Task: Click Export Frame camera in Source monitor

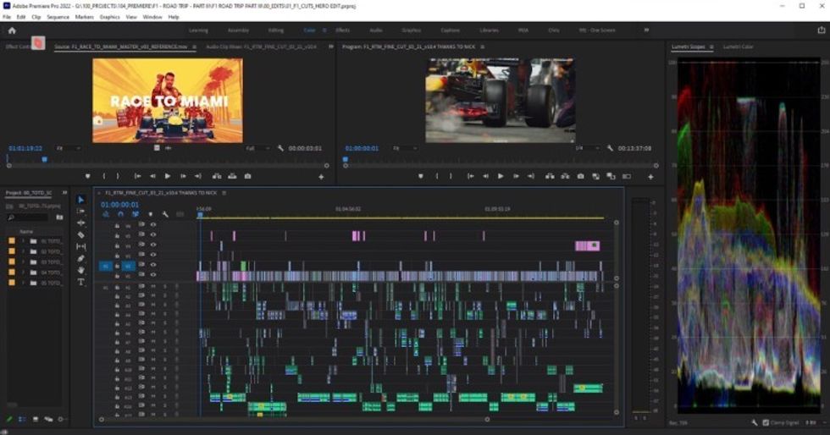Action: tap(247, 176)
